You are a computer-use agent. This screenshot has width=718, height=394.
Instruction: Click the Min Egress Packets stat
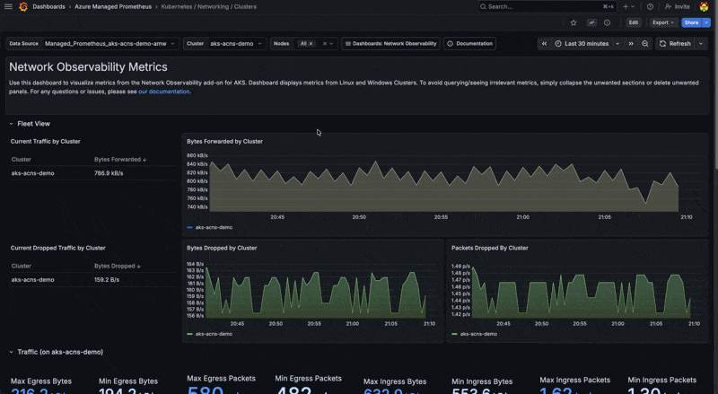point(308,385)
